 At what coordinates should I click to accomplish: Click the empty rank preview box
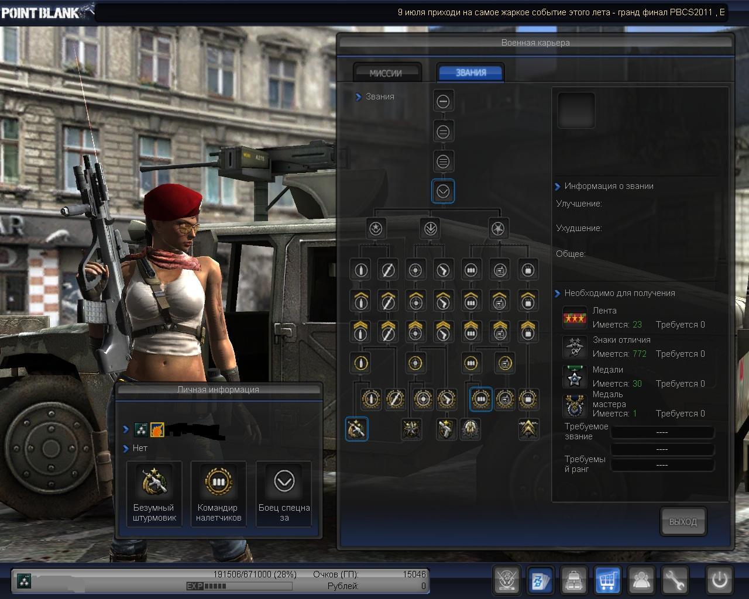[576, 110]
